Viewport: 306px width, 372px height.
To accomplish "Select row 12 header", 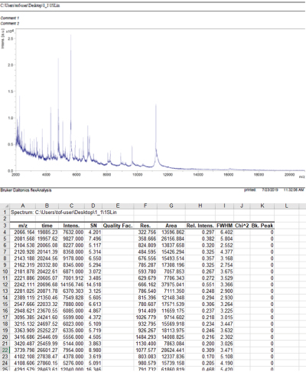I will pyautogui.click(x=5, y=285).
